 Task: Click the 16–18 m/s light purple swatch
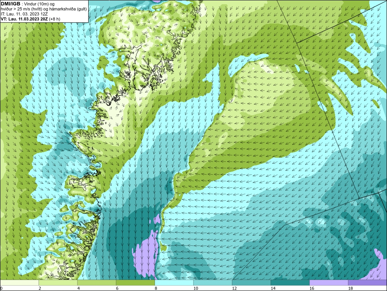[x=329, y=282]
